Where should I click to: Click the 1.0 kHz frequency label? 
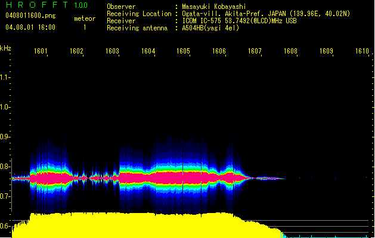click(x=4, y=107)
